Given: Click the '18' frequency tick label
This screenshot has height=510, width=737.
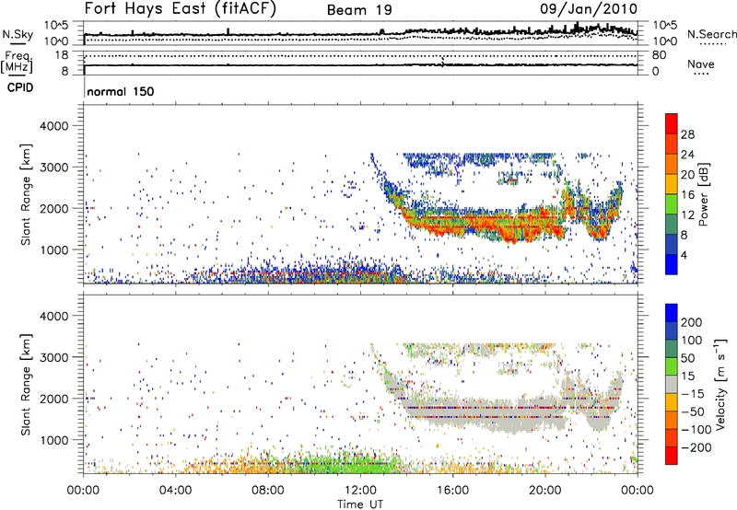Looking at the screenshot, I should point(62,55).
